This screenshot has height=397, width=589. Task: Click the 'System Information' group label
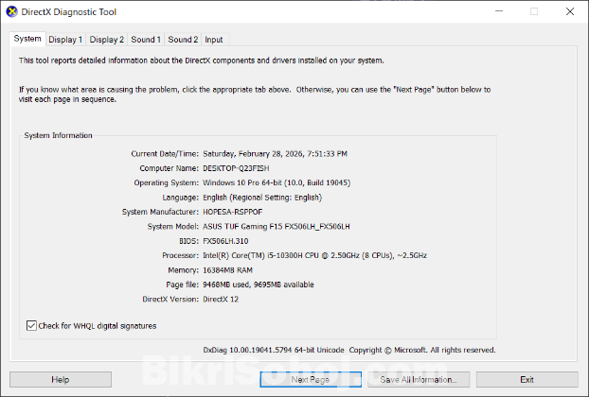coord(58,135)
